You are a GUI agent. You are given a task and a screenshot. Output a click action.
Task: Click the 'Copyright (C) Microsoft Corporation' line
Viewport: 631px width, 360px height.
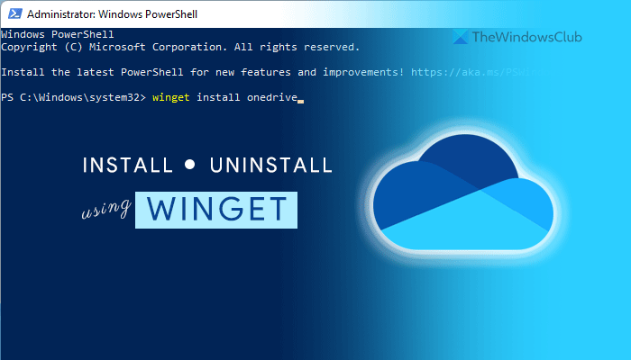180,48
